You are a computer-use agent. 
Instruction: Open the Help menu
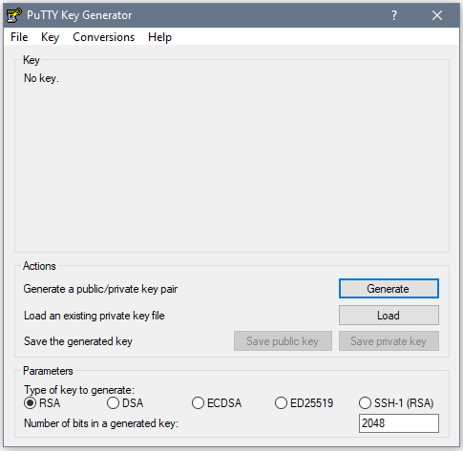159,37
